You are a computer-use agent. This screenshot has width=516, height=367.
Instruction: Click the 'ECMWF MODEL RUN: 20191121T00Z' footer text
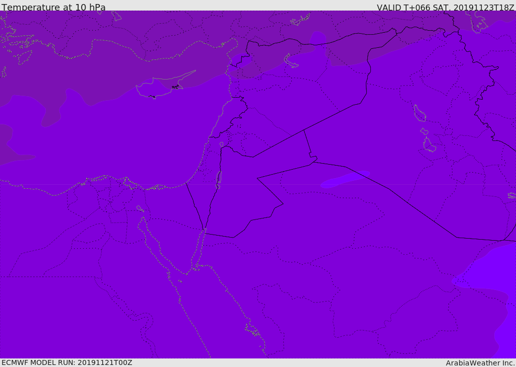(x=67, y=362)
